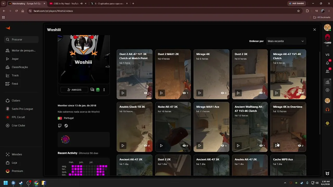Play the Dust 2 M4A1 2K video

(161, 93)
